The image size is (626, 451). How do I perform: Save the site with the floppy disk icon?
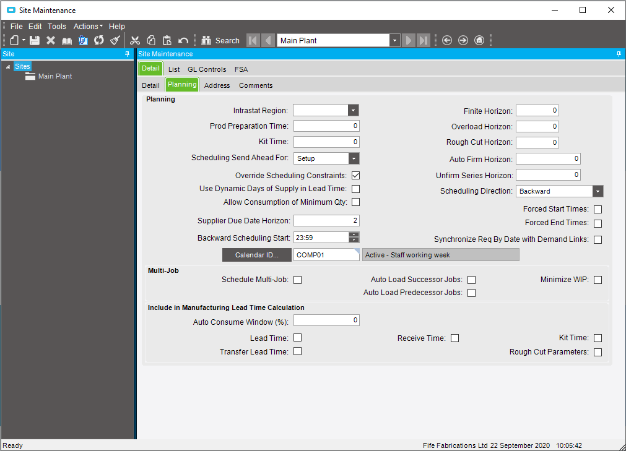pos(35,40)
